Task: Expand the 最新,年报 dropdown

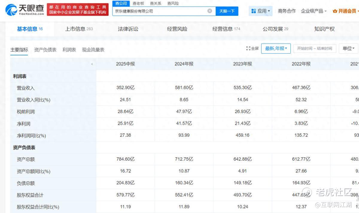Action: tap(276, 48)
